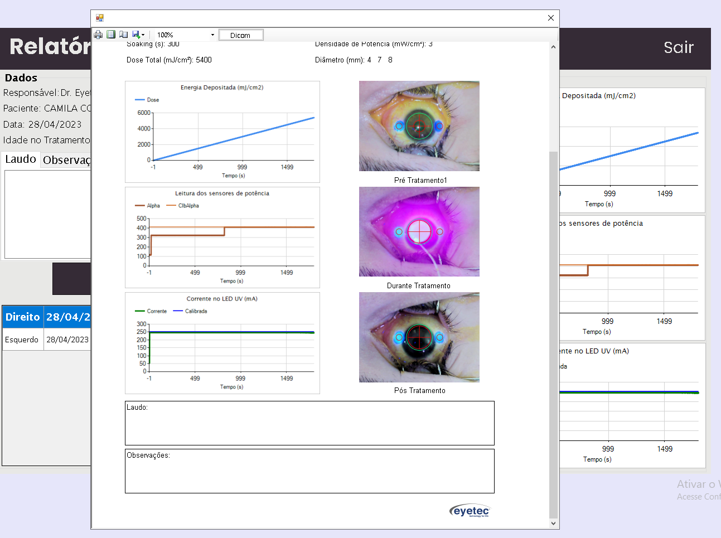
Task: Click the report scrollbar up arrow
Action: pyautogui.click(x=553, y=47)
